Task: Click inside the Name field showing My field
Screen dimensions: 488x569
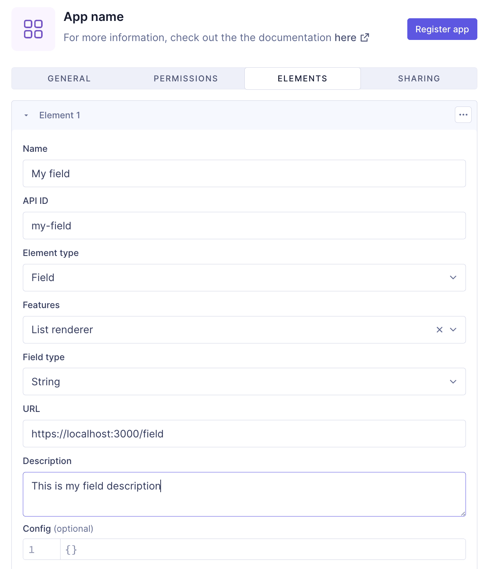Action: click(x=244, y=173)
